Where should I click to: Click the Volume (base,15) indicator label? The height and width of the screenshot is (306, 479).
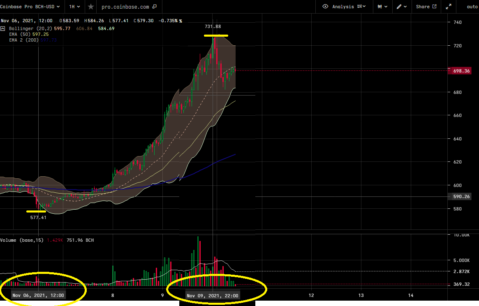22,240
